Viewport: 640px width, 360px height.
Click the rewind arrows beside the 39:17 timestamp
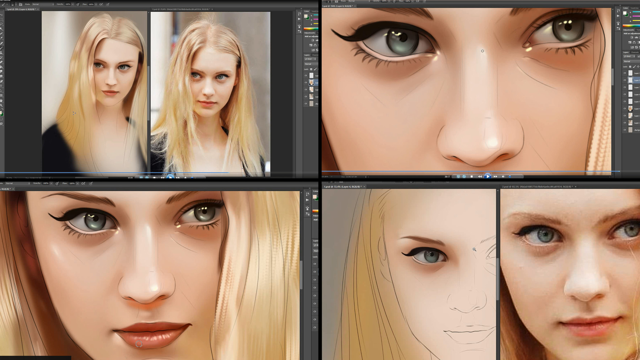(480, 176)
